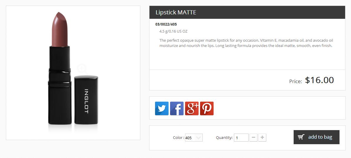Click the lipstick product image
351x158 pixels.
[x=73, y=73]
